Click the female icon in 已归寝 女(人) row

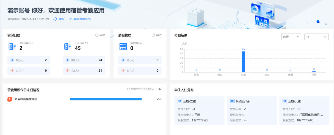point(67,71)
